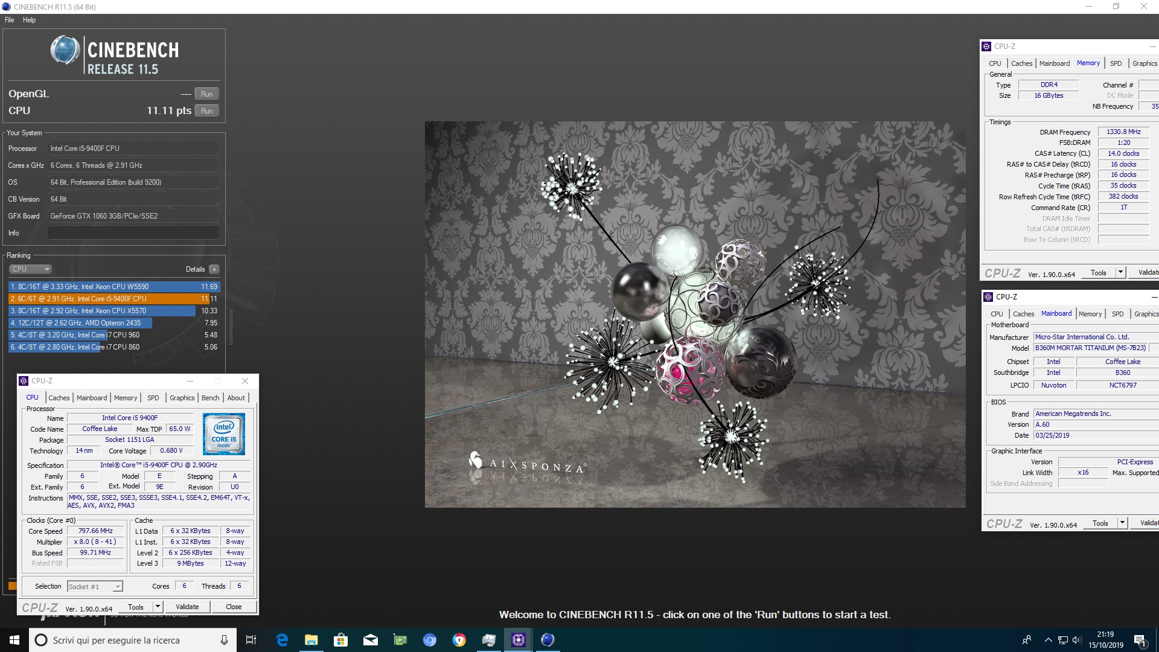Click the blue Chromium taskbar icon
1159x652 pixels.
click(x=430, y=640)
